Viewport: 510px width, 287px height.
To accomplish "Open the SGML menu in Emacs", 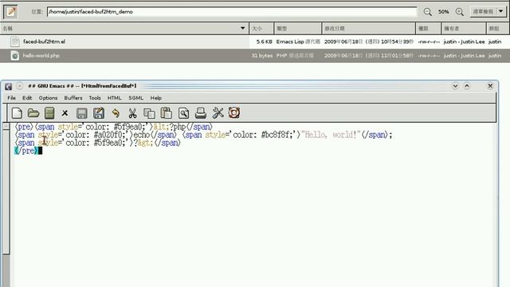I will tap(135, 98).
